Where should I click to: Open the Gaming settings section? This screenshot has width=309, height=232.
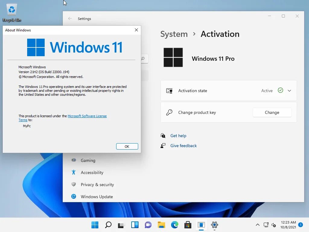[x=88, y=160]
